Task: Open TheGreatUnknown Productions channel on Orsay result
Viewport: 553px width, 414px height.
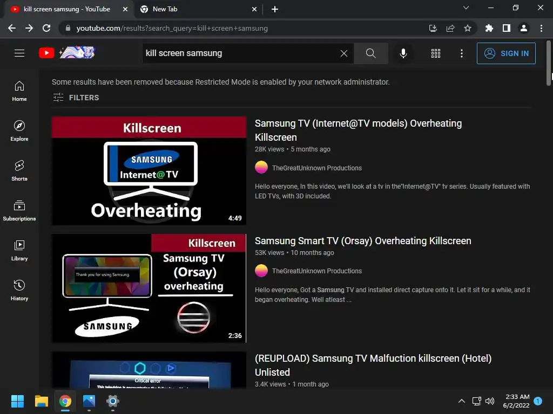Action: coord(316,271)
